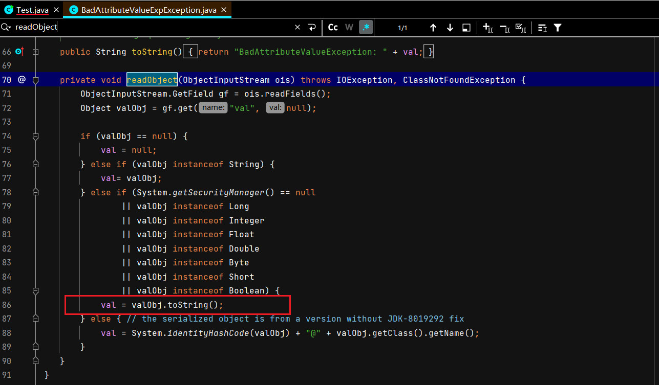Click line number 86 in gutter

point(7,305)
